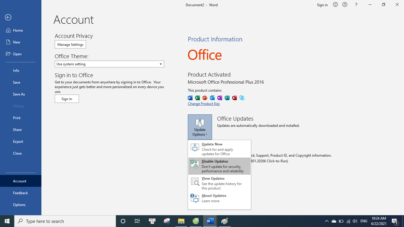Click the PowerPoint icon in the product list
The height and width of the screenshot is (227, 404).
point(205,98)
